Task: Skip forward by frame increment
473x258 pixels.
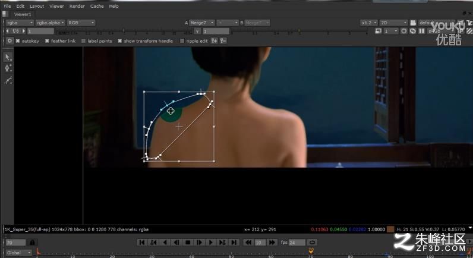Action: (272, 243)
